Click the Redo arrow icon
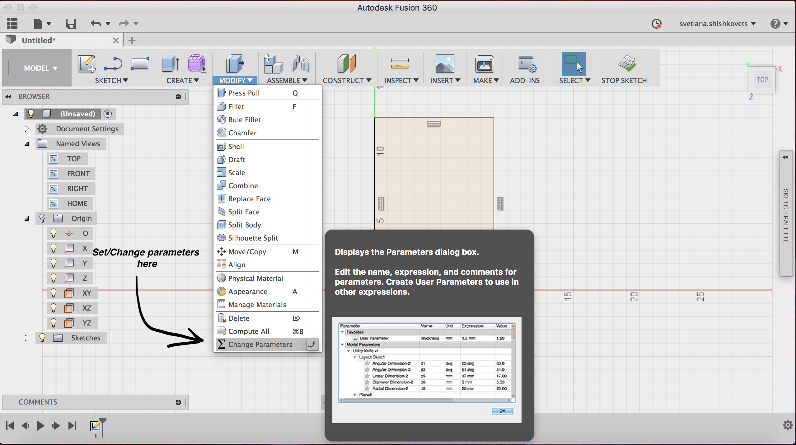This screenshot has width=796, height=445. (124, 23)
